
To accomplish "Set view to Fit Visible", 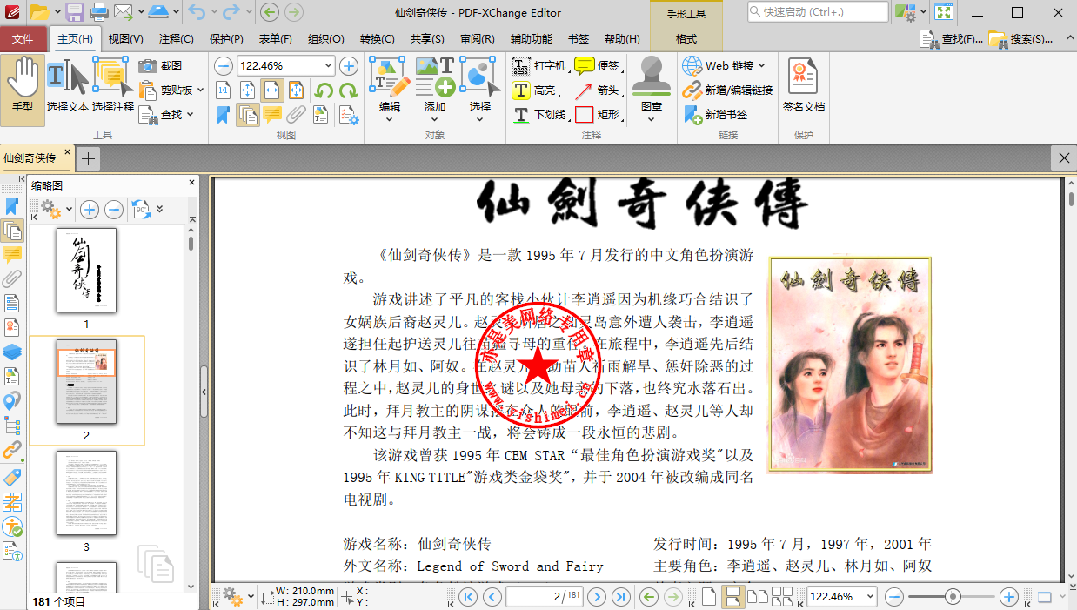I will [x=297, y=90].
